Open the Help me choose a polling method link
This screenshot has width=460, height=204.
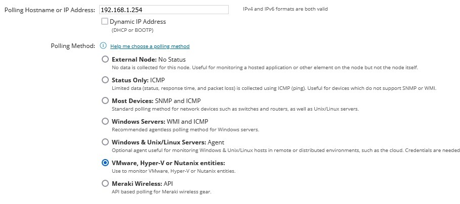tap(150, 46)
